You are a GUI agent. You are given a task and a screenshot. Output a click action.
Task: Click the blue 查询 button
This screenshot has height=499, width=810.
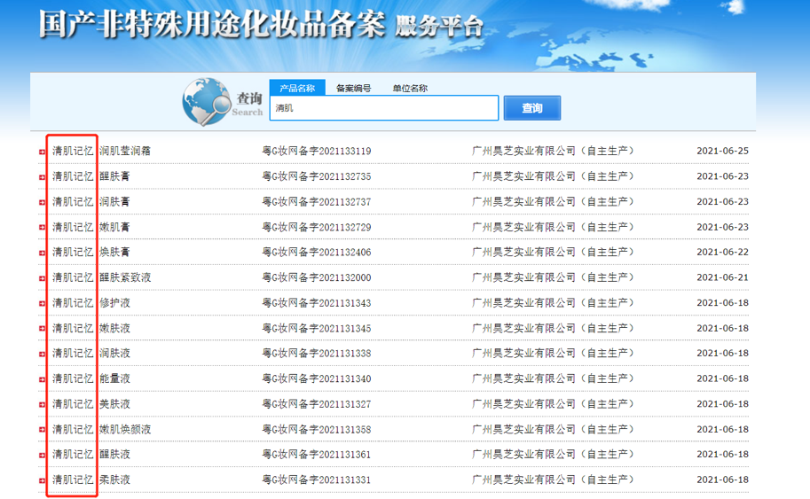(x=532, y=108)
